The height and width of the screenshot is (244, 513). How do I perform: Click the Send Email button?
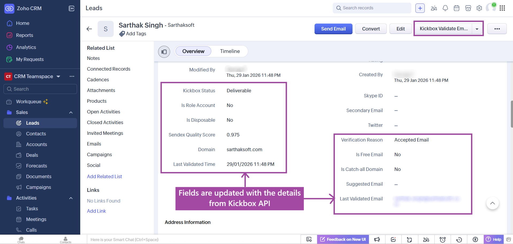pyautogui.click(x=333, y=29)
